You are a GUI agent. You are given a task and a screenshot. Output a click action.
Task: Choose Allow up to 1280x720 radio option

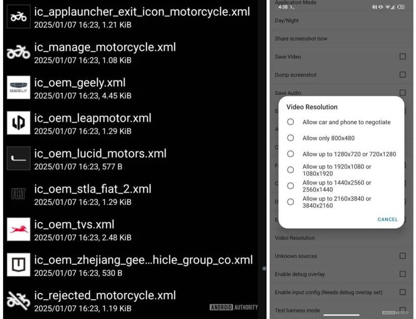290,154
